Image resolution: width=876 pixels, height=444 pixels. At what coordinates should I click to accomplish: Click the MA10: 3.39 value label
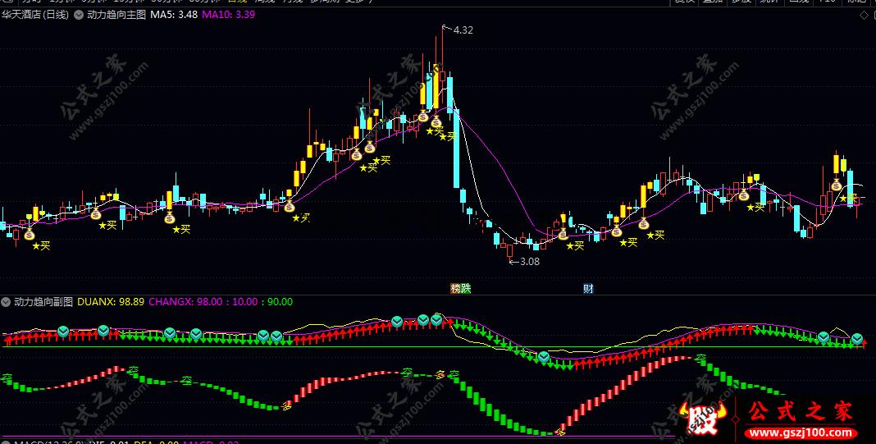click(229, 15)
